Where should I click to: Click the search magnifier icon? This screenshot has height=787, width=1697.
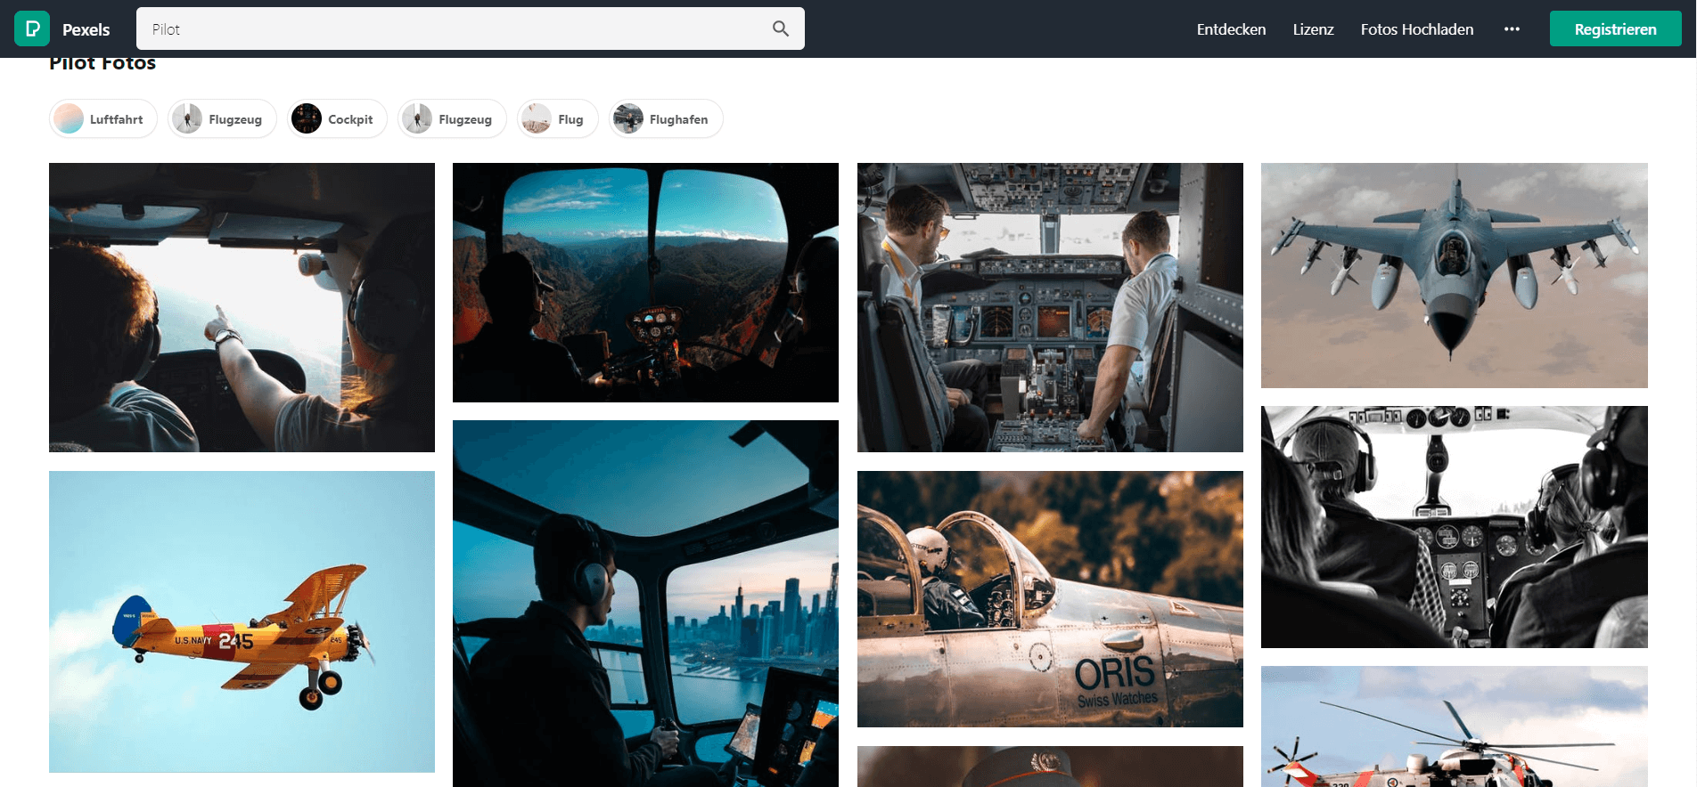coord(781,28)
